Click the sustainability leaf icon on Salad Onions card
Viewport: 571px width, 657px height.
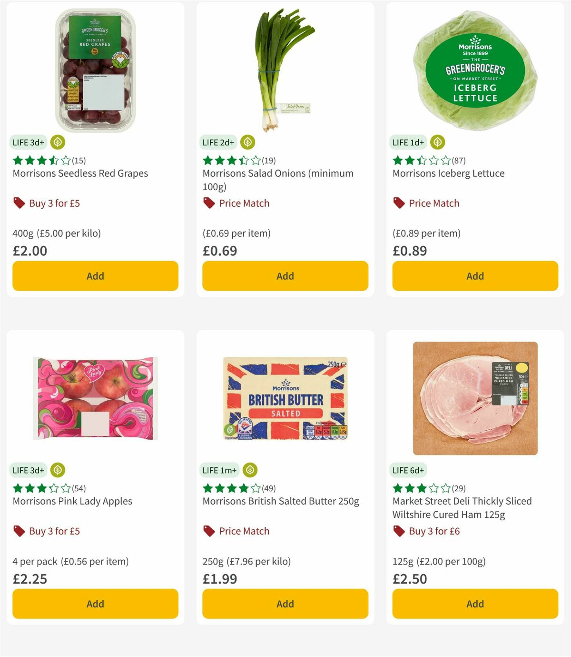click(247, 142)
